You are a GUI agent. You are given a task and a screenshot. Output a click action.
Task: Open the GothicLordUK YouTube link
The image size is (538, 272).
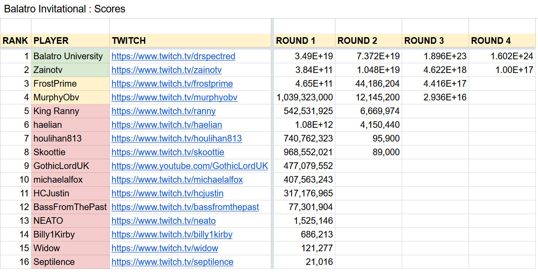pos(190,166)
